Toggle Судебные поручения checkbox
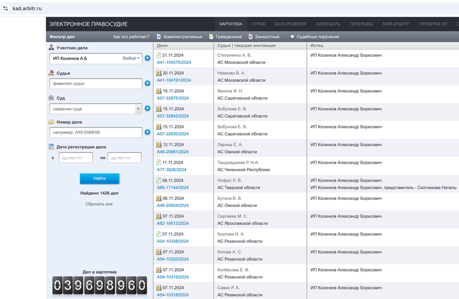This screenshot has height=299, width=459. click(292, 37)
